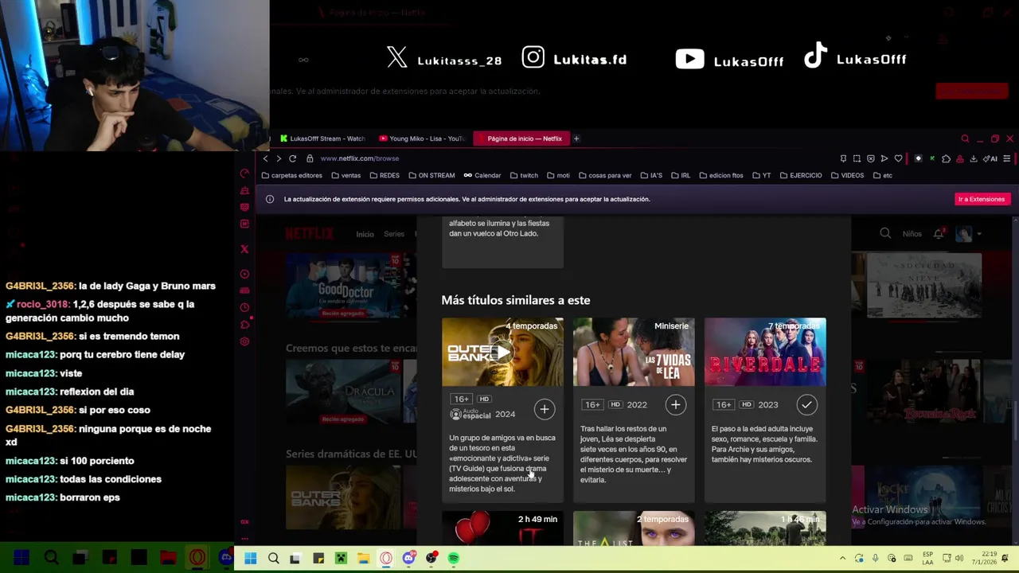This screenshot has width=1019, height=573.
Task: Open a new browser tab
Action: (576, 138)
